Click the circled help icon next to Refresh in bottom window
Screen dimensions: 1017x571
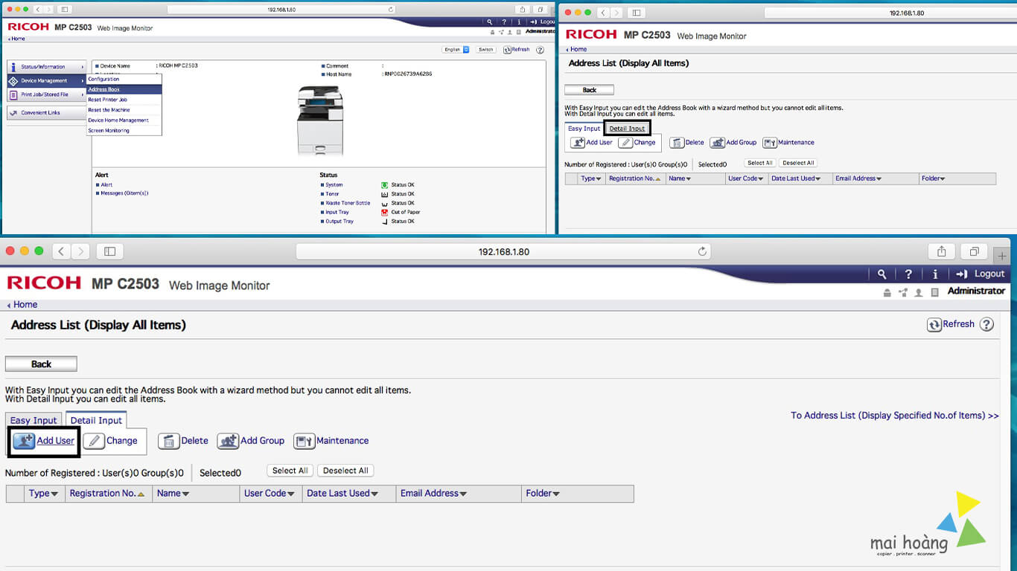986,324
